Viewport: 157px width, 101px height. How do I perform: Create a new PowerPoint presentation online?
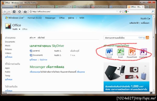132,53
